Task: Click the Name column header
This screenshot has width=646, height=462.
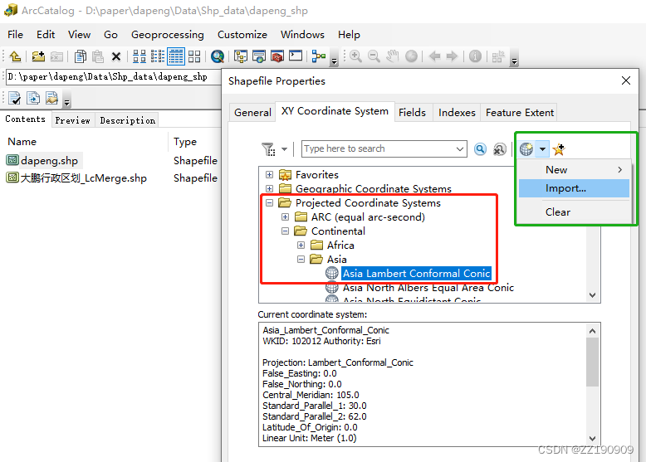Action: pyautogui.click(x=22, y=142)
